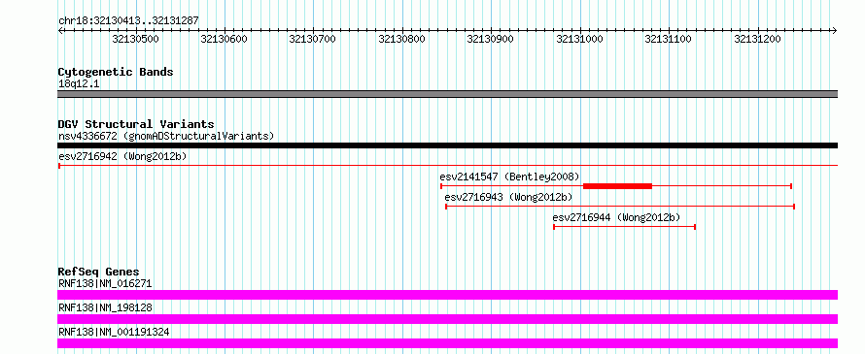Open gene label RNF138|NM_001191324
Image resolution: width=865 pixels, height=354 pixels.
point(114,332)
